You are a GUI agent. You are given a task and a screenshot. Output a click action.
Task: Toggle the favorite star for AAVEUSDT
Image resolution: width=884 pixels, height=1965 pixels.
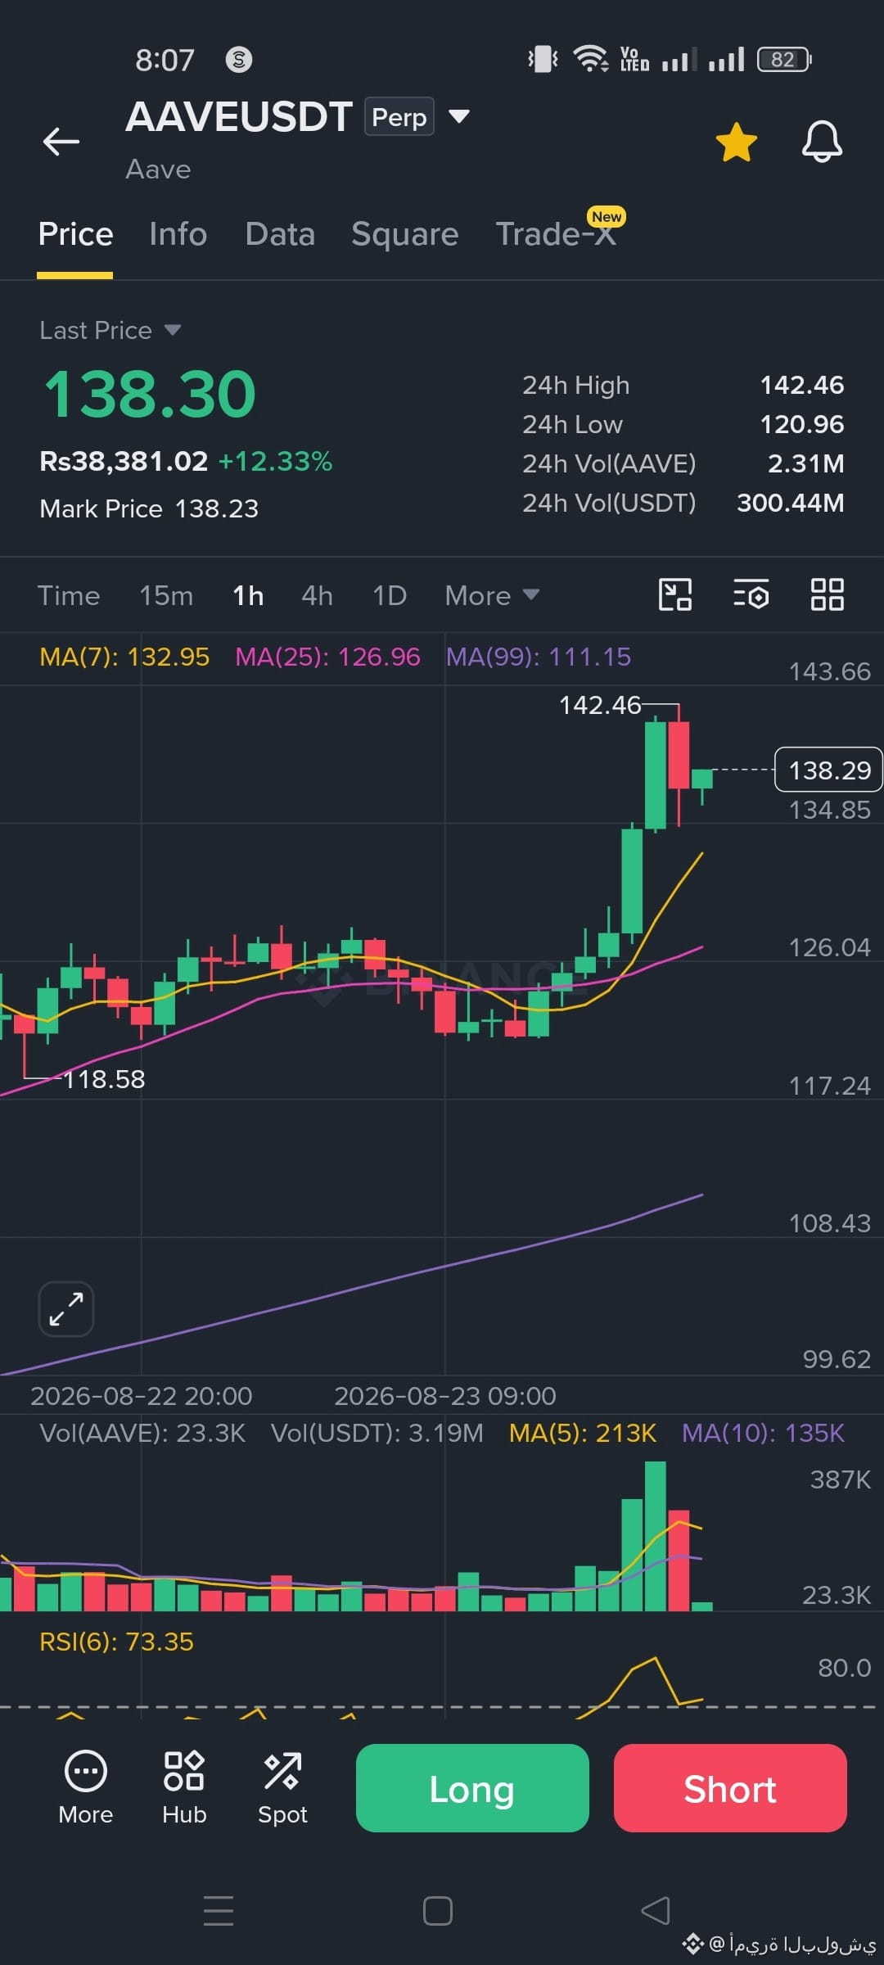(737, 142)
